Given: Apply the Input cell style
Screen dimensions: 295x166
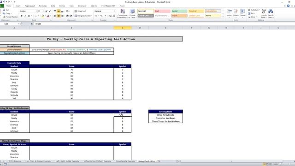Looking at the screenshot, I should tap(179, 16).
